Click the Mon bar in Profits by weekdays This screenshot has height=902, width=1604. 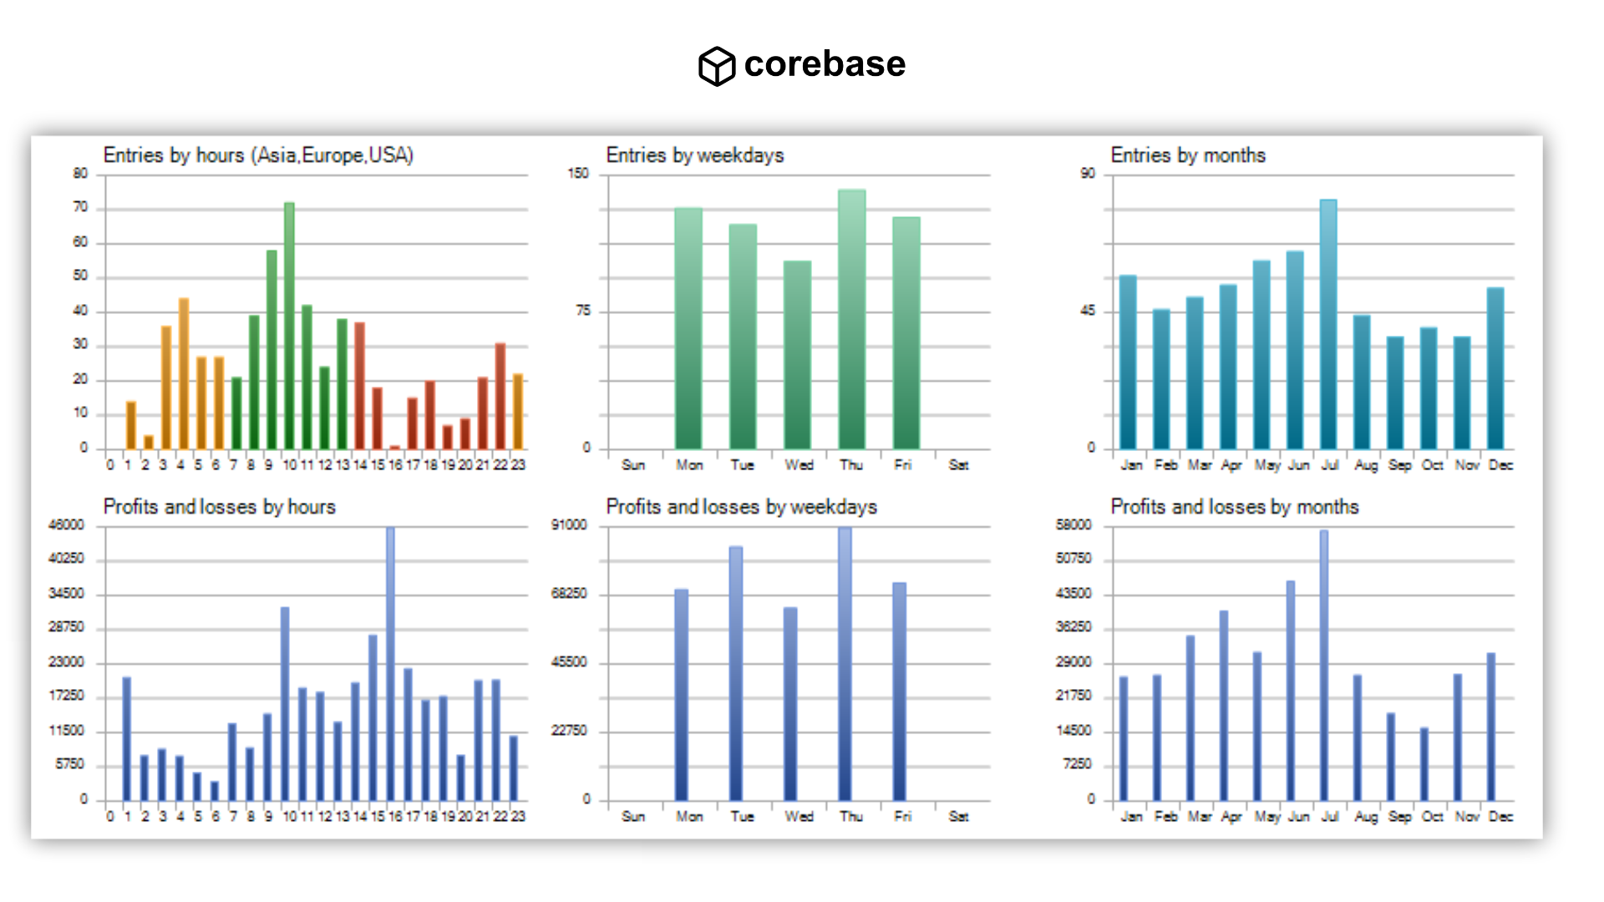tap(682, 695)
